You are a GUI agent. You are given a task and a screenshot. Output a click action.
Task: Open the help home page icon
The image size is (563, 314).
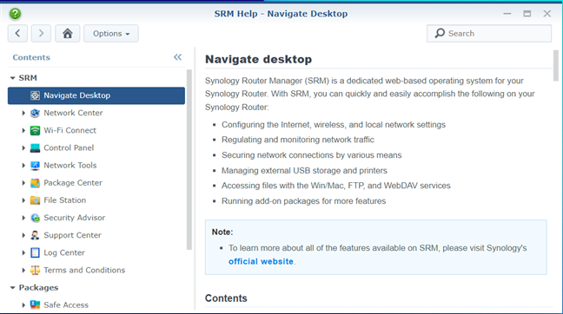68,33
